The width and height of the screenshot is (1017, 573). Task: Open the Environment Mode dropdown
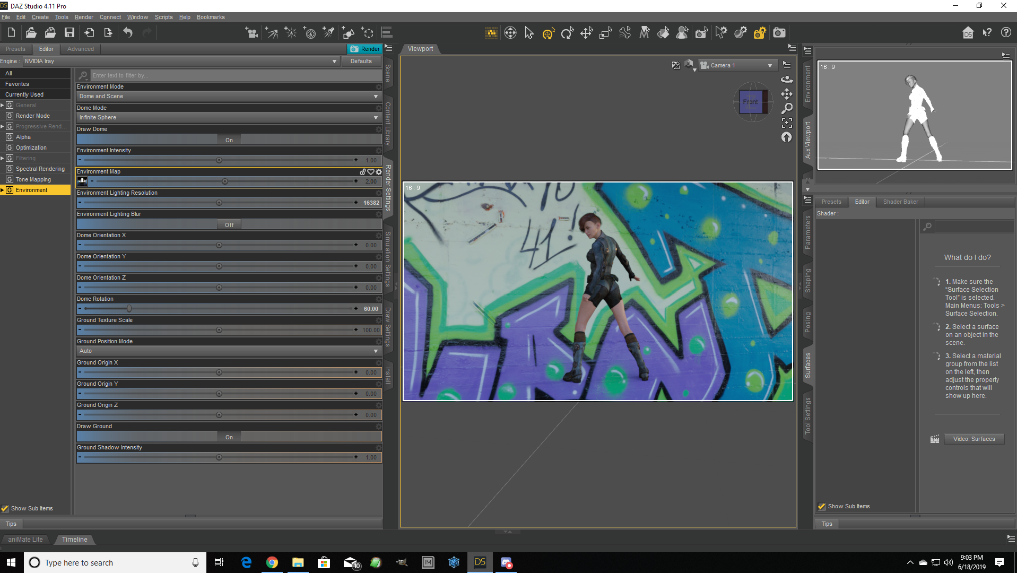coord(229,97)
